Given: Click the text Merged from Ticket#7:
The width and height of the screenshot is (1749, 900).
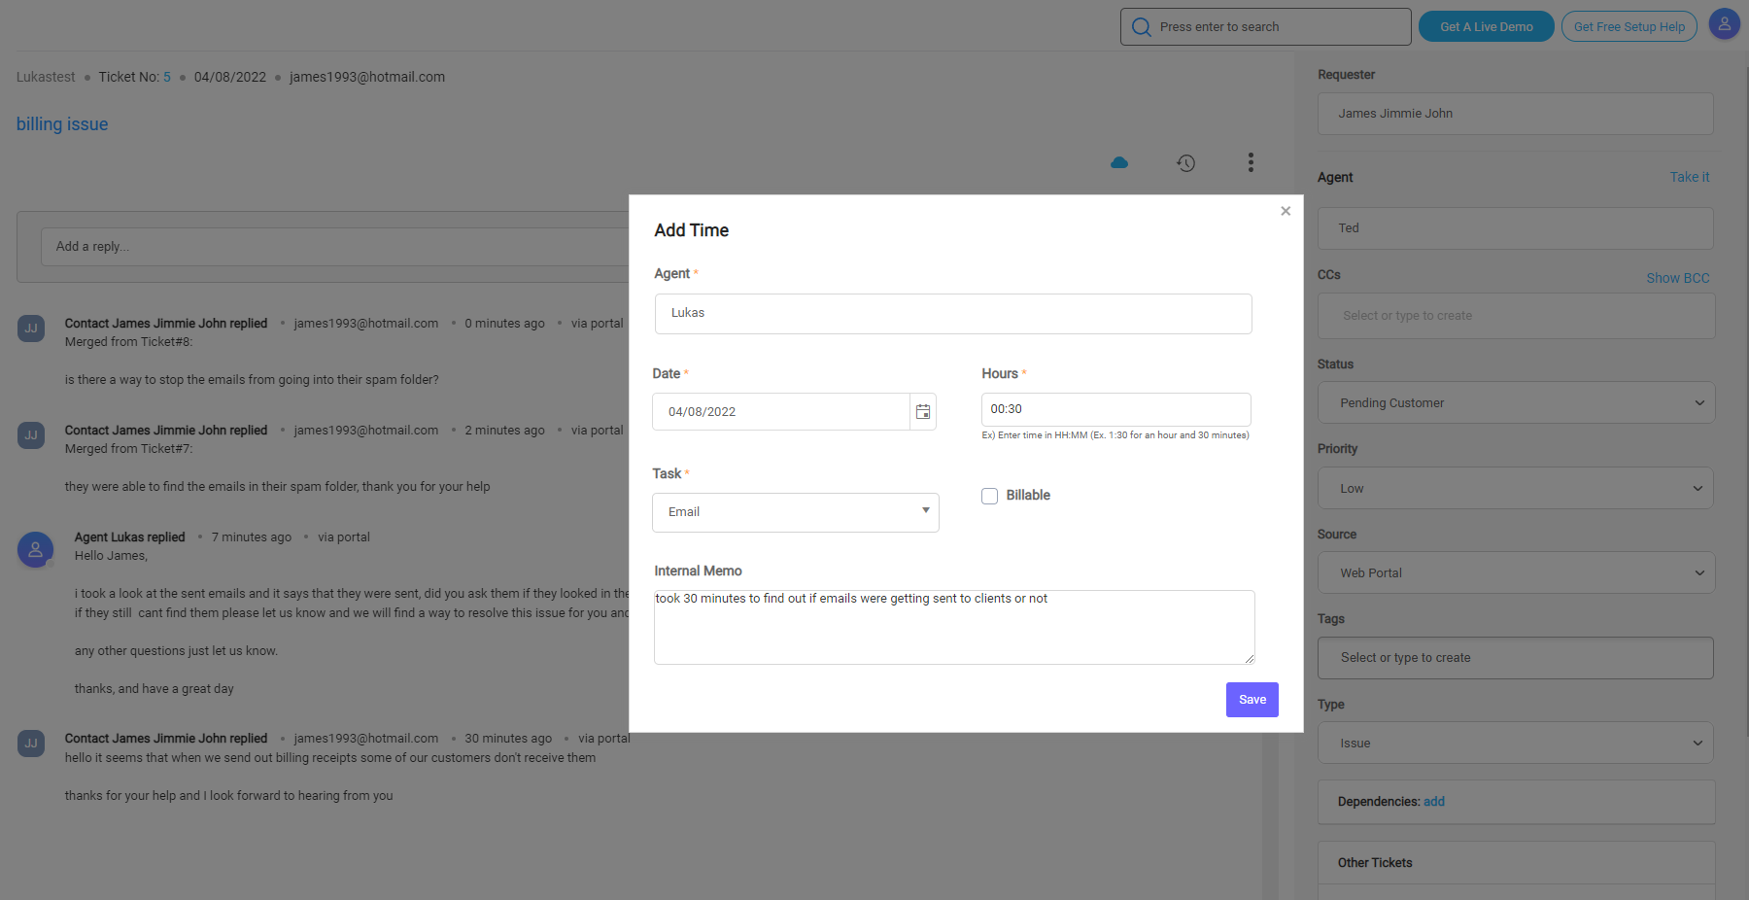Looking at the screenshot, I should (129, 449).
